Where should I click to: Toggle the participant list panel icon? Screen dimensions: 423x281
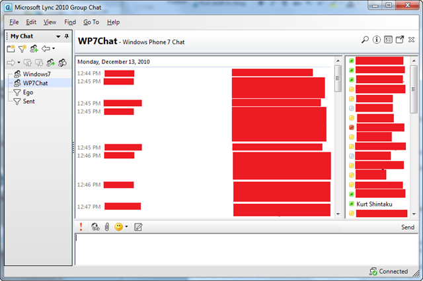(x=389, y=40)
